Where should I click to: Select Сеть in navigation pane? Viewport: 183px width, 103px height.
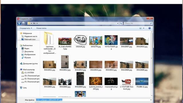point(23,88)
